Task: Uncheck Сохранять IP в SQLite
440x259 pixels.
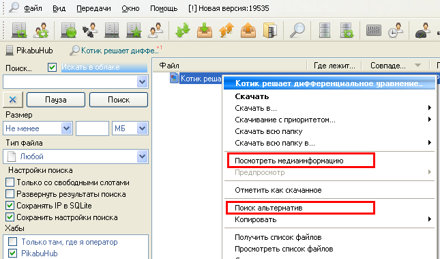Action: 10,205
